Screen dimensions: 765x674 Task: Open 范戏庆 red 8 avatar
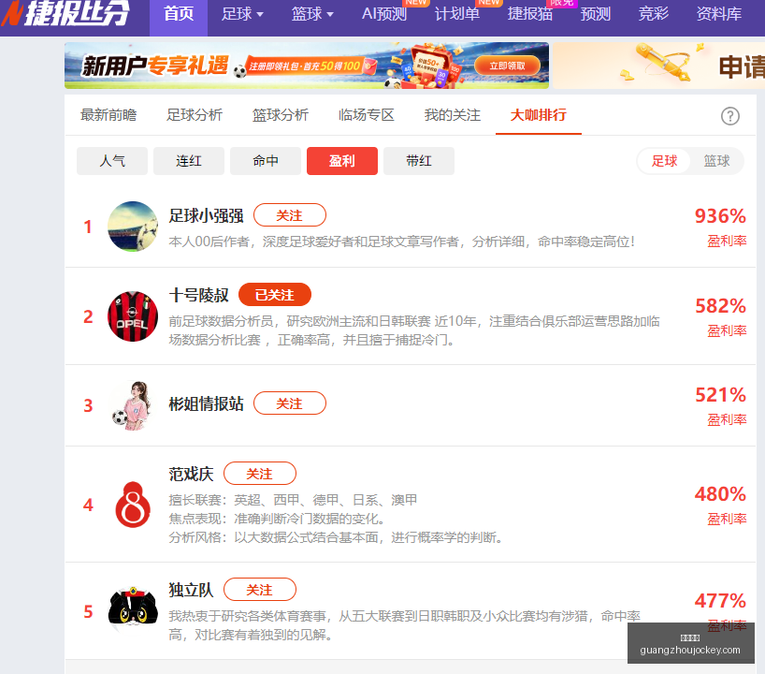[x=133, y=505]
